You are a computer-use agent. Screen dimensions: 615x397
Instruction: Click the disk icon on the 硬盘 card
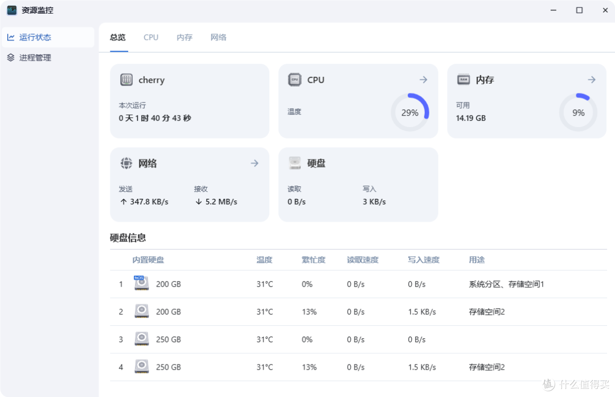294,163
